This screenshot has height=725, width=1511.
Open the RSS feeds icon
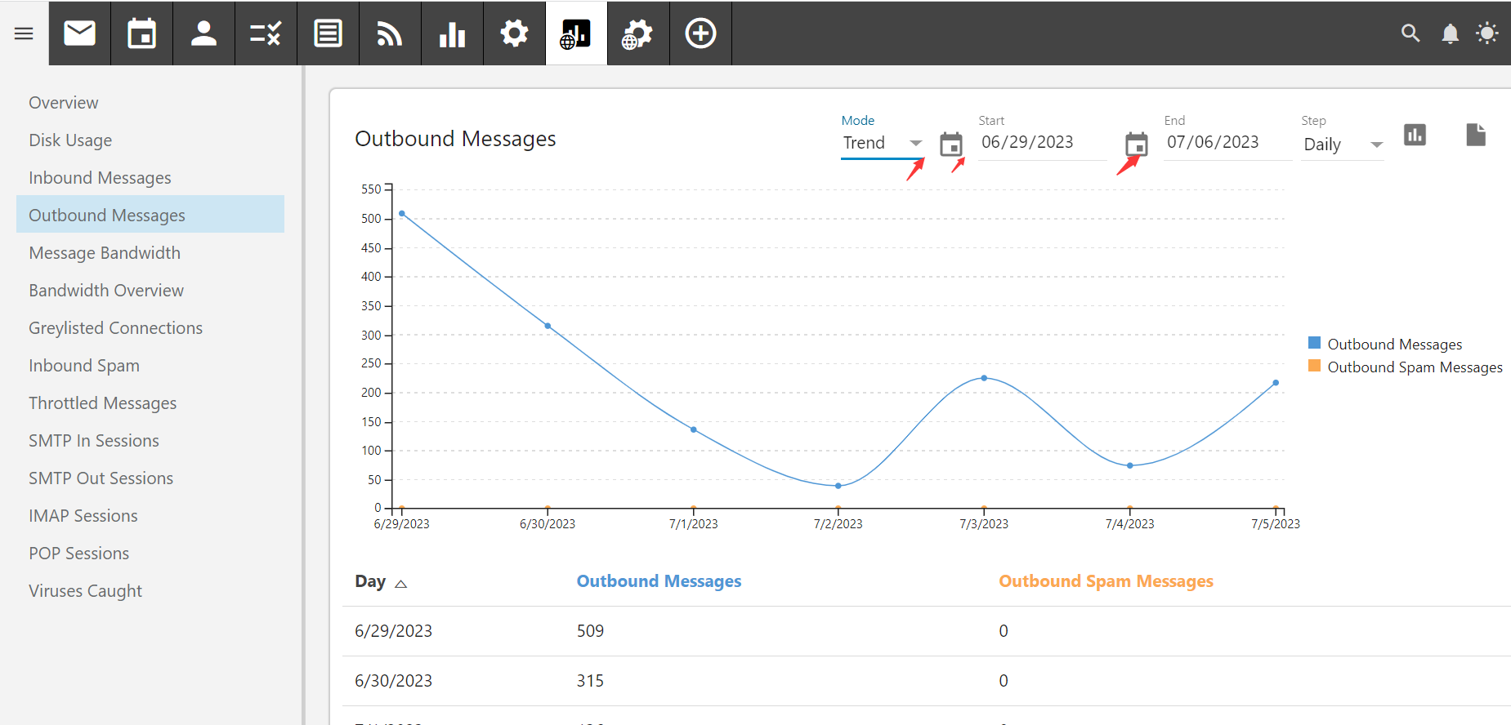tap(390, 33)
